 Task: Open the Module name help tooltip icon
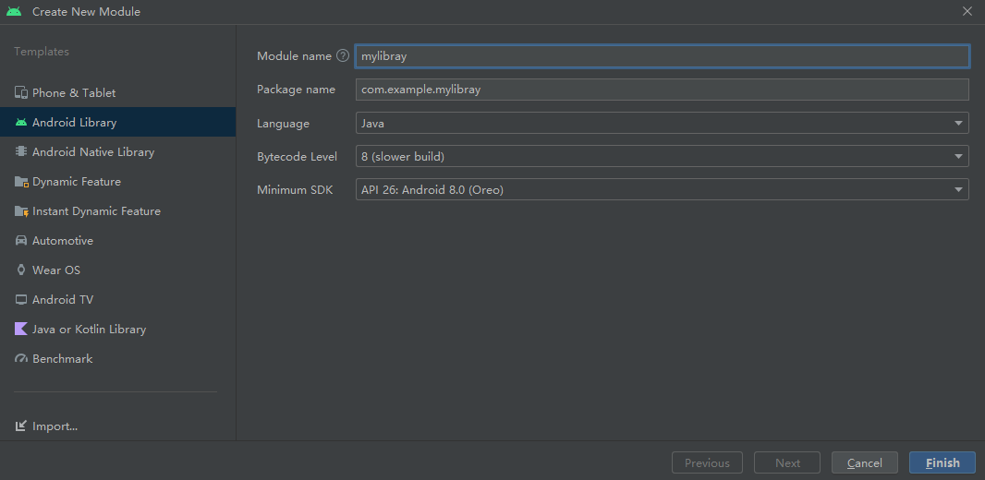point(343,55)
